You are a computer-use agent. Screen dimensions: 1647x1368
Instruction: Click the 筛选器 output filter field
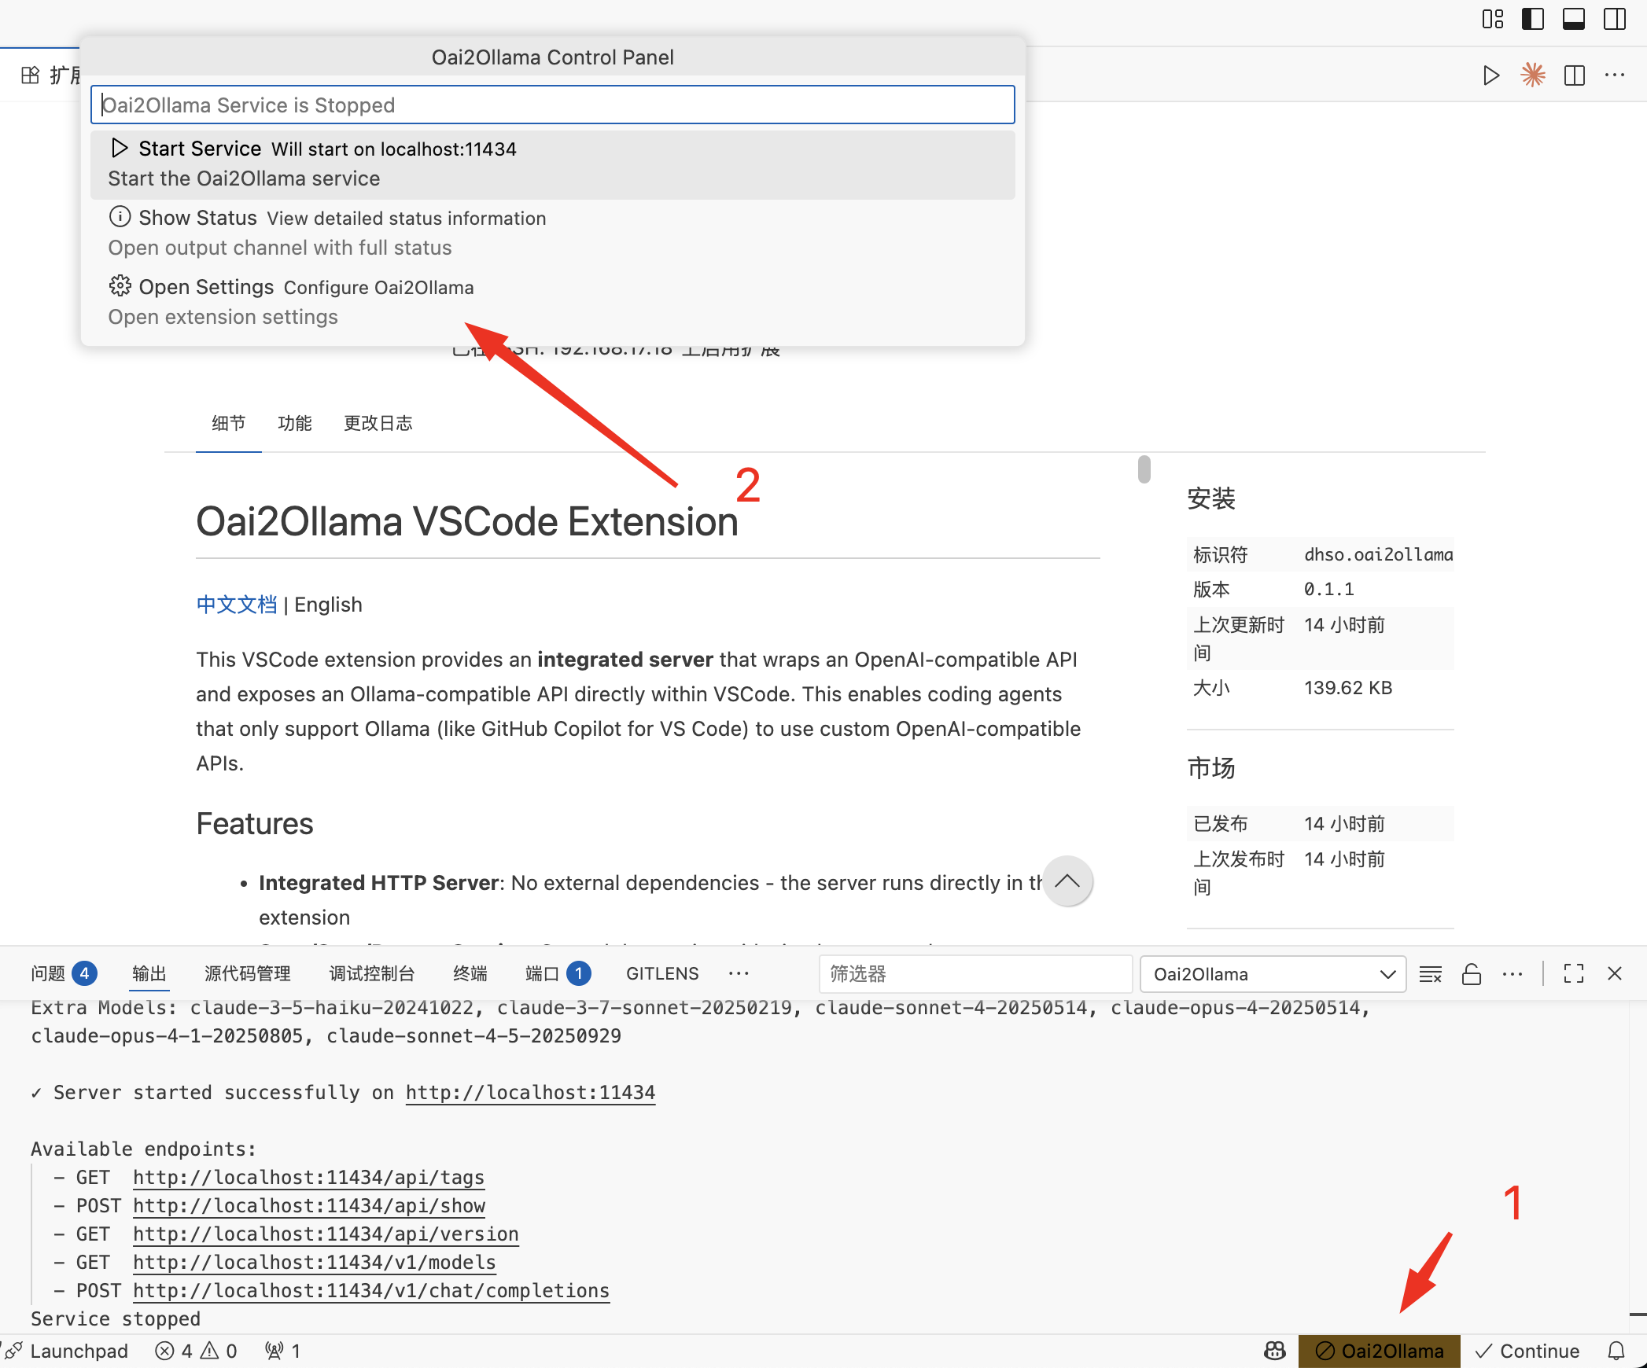pyautogui.click(x=975, y=974)
